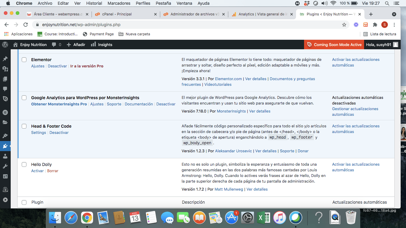Open the Elementor icon in sidebar
The height and width of the screenshot is (228, 406).
[5, 112]
